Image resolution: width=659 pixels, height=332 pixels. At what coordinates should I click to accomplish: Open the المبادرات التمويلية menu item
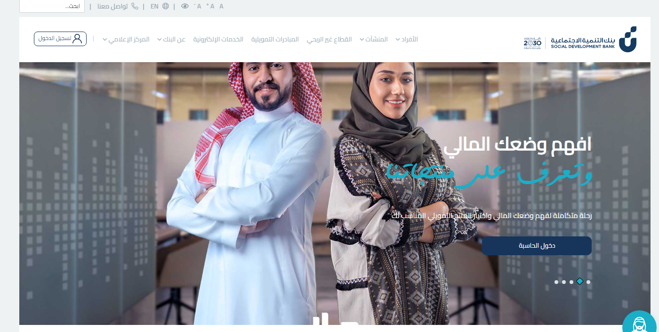click(275, 39)
